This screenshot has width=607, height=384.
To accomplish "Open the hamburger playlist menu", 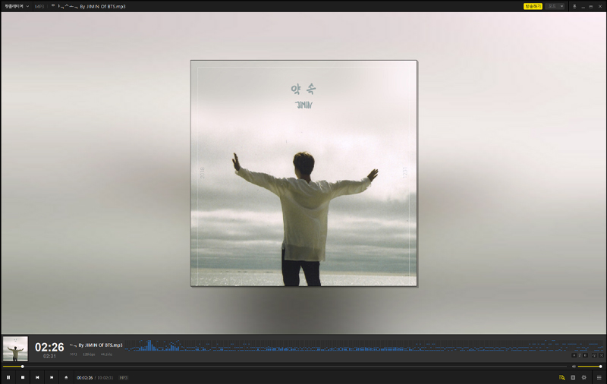I will [x=599, y=377].
